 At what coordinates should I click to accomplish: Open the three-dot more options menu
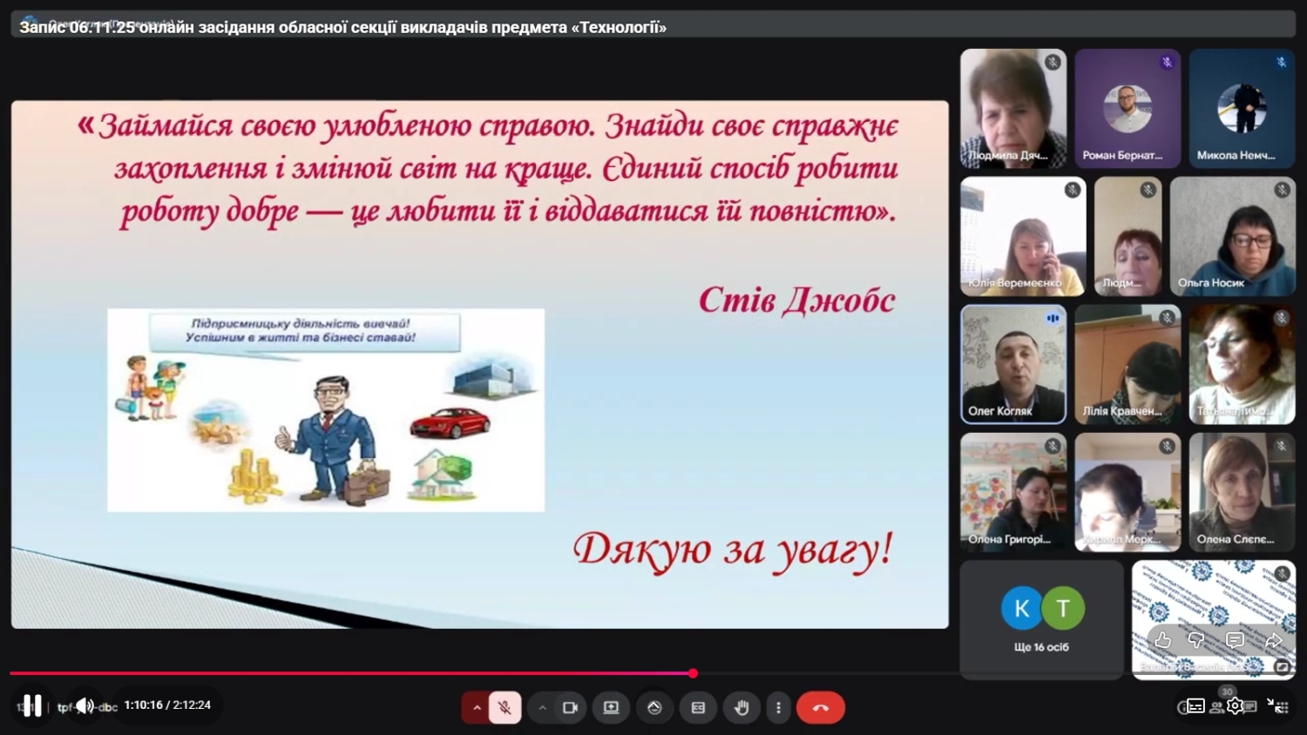pyautogui.click(x=778, y=708)
